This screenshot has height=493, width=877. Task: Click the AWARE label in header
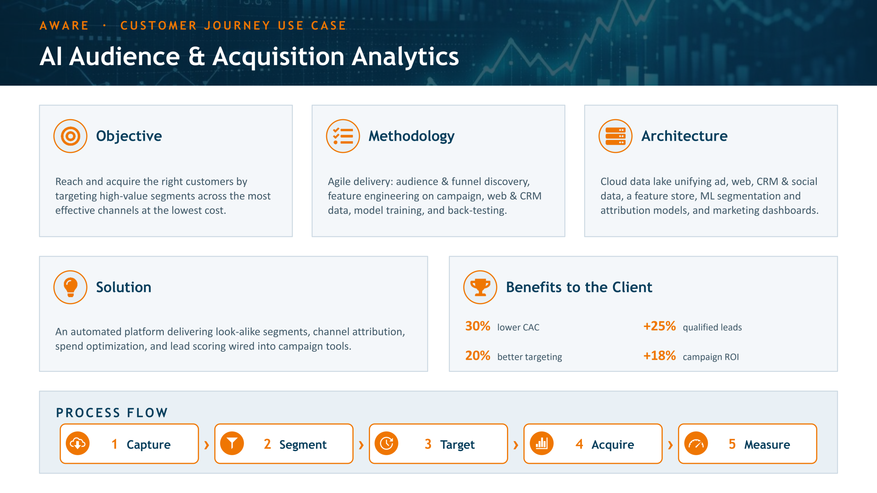click(x=64, y=26)
